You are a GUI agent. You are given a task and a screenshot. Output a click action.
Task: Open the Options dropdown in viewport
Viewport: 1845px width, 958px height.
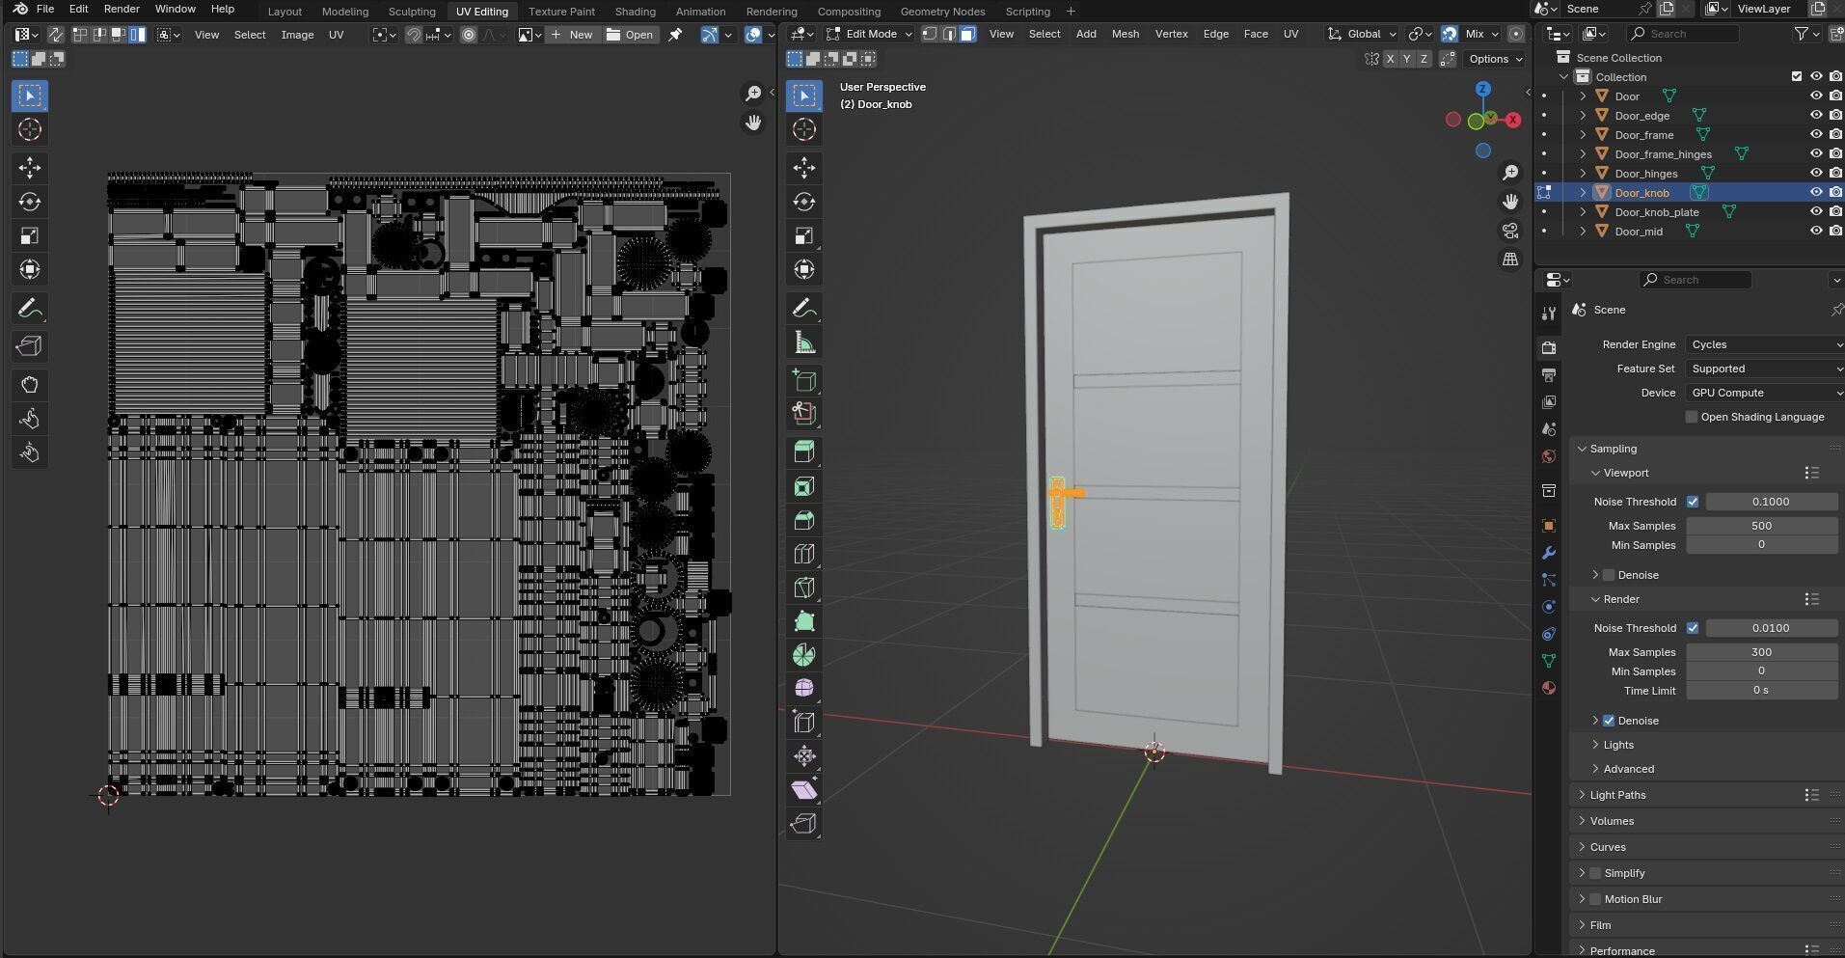click(x=1494, y=59)
